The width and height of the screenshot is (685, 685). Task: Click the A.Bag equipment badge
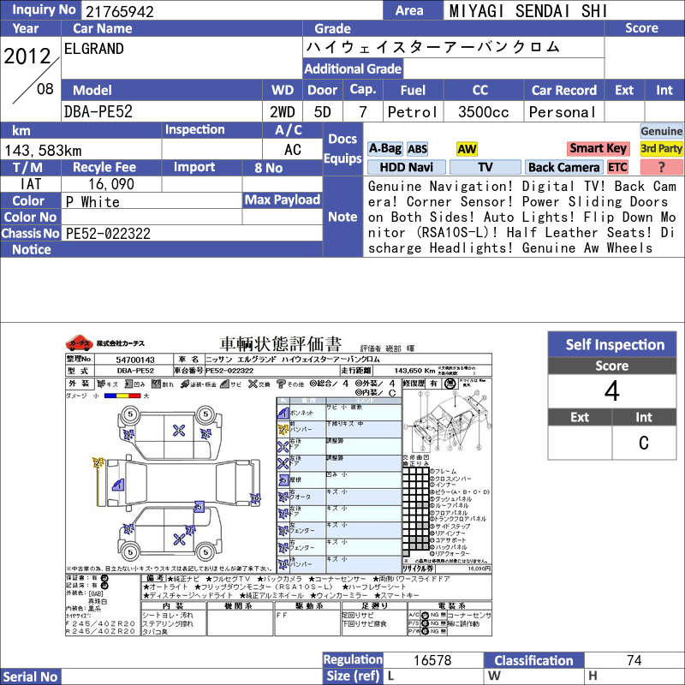click(384, 149)
